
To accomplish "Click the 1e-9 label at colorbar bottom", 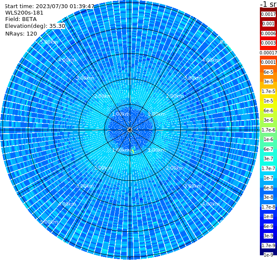I will (268, 255).
